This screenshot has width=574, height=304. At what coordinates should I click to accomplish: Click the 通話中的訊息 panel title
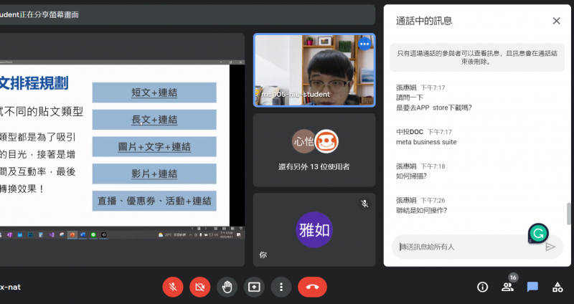point(424,21)
